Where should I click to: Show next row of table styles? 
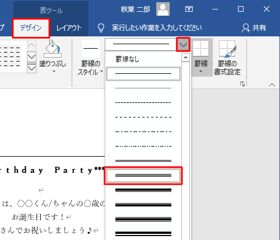point(31,57)
